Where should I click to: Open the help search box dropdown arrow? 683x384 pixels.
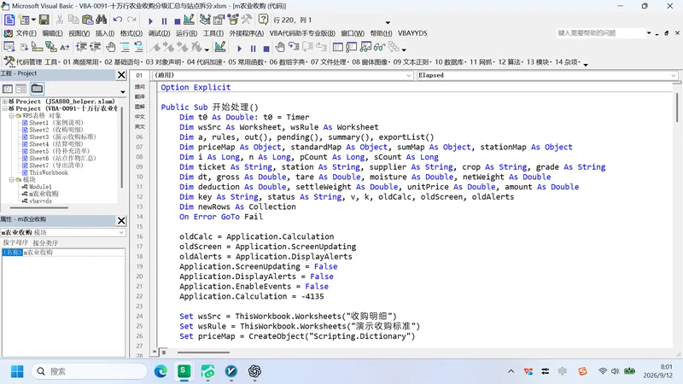[649, 33]
